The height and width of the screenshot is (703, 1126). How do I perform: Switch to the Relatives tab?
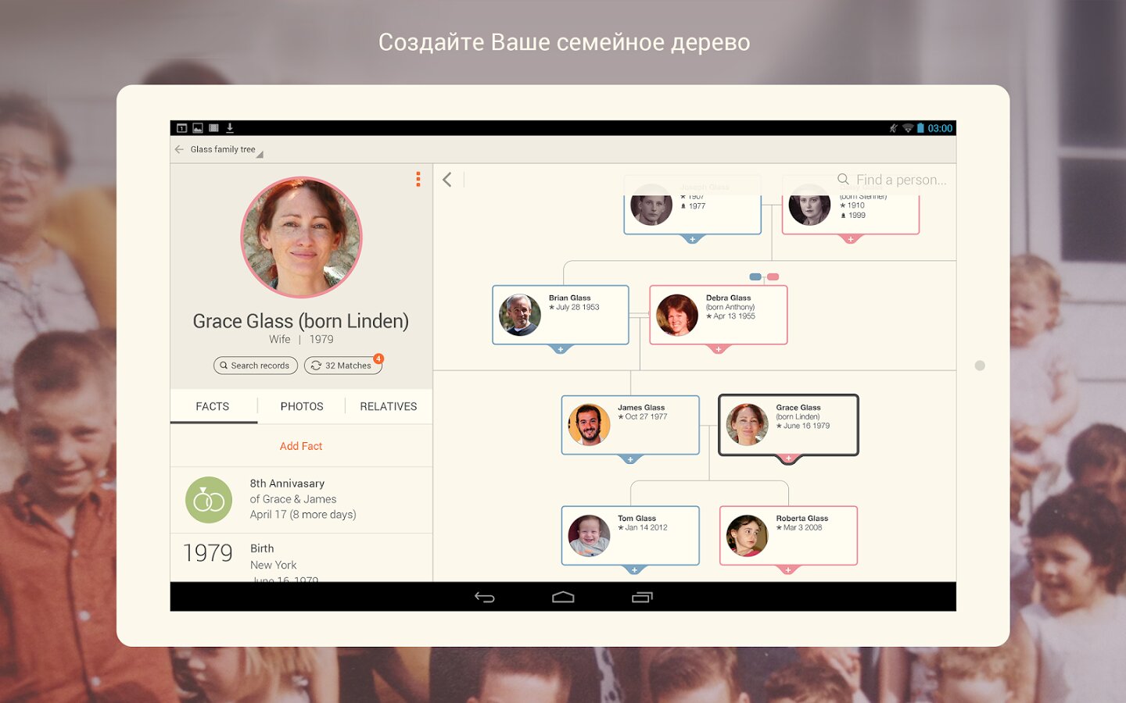[x=389, y=406]
